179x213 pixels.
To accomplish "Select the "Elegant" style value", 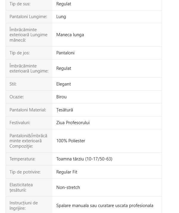I will (63, 84).
